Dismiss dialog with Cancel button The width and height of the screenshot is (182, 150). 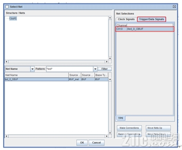pos(96,143)
